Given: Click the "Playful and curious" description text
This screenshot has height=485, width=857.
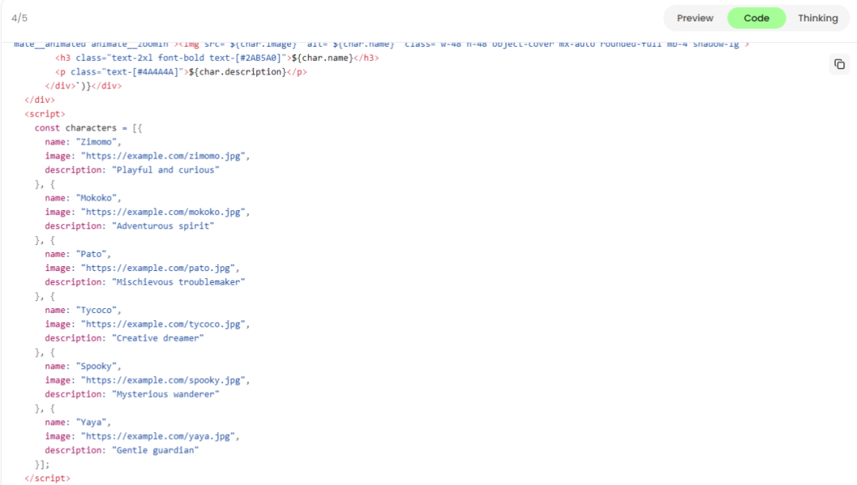Looking at the screenshot, I should (165, 170).
